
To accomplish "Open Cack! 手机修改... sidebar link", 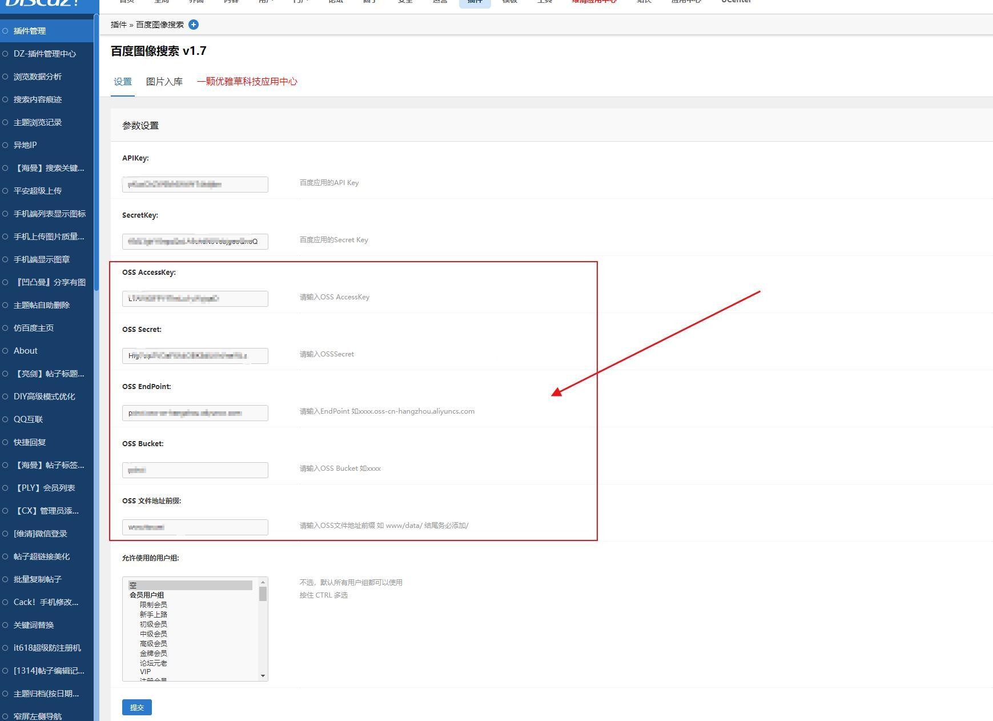I will point(47,602).
